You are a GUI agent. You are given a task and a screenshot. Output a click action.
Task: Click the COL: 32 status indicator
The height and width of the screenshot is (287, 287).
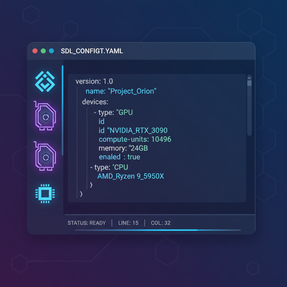tap(161, 223)
